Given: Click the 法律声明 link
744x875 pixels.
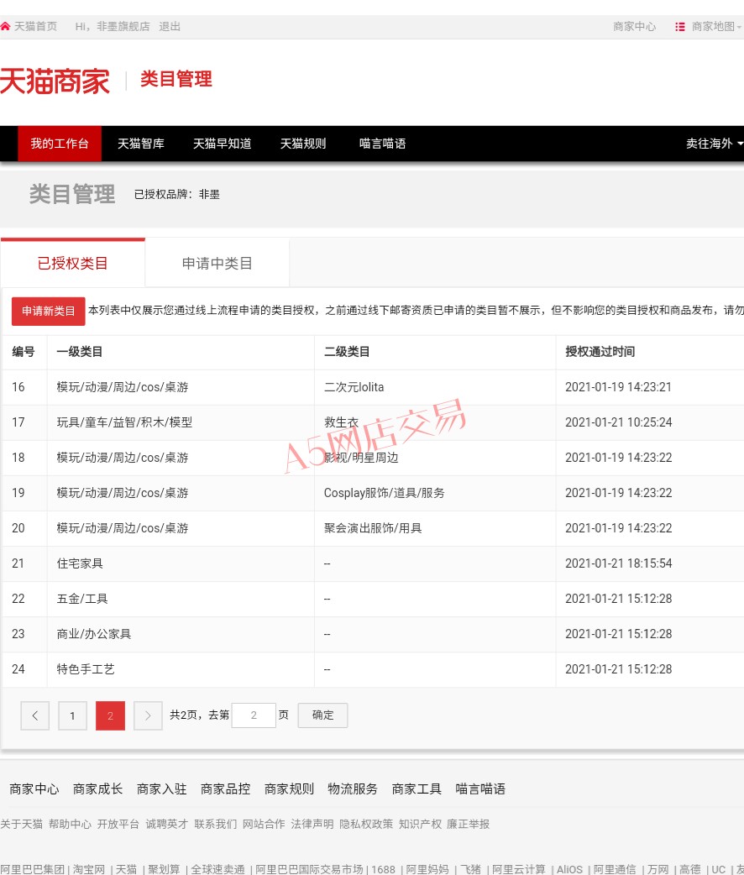Looking at the screenshot, I should click(312, 825).
